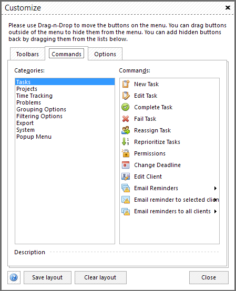236x291 pixels.
Task: Select the Edit Task pencil icon
Action: pyautogui.click(x=126, y=96)
